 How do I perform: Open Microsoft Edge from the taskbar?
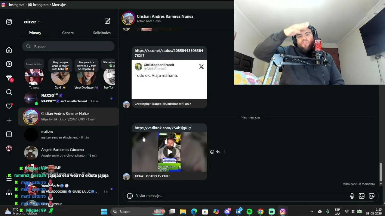pyautogui.click(x=194, y=212)
